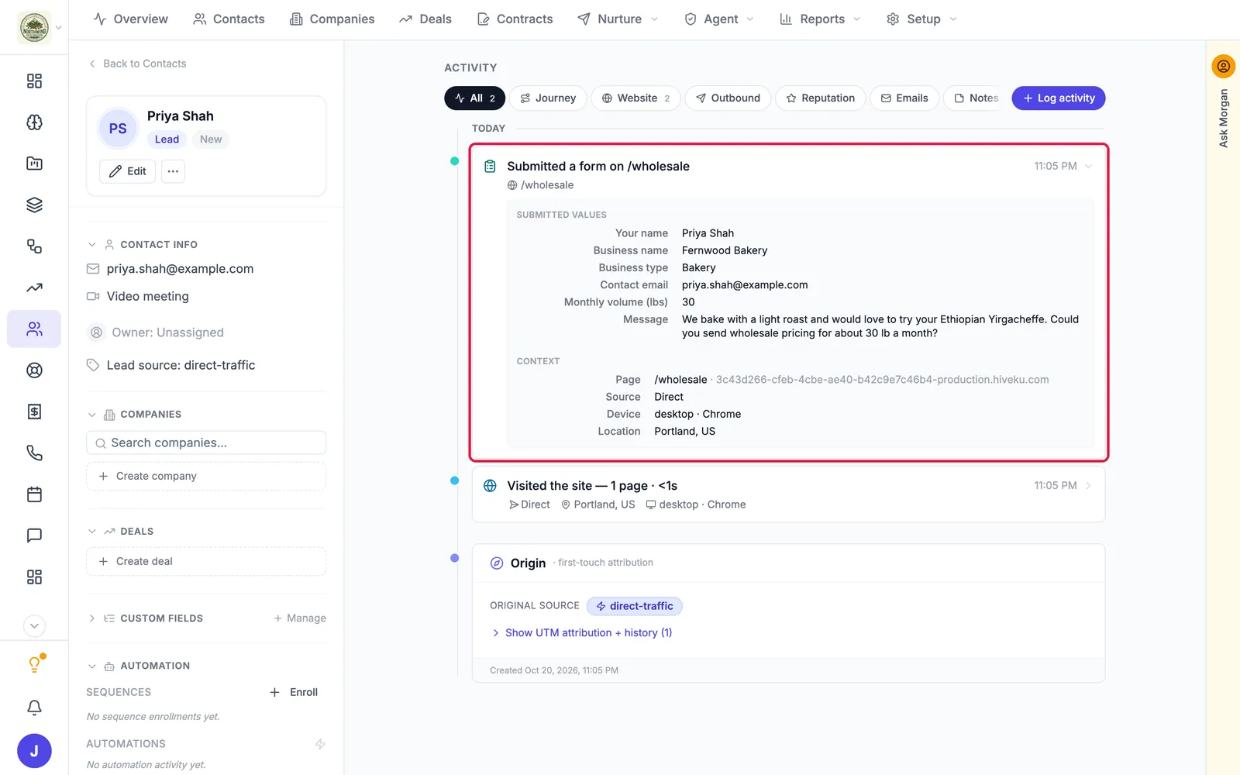This screenshot has height=775, width=1240.
Task: Switch to the Emails activity tab
Action: [x=904, y=98]
